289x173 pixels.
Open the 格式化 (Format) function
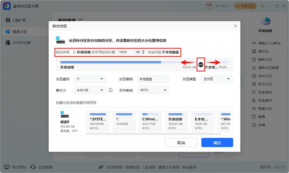(263, 51)
